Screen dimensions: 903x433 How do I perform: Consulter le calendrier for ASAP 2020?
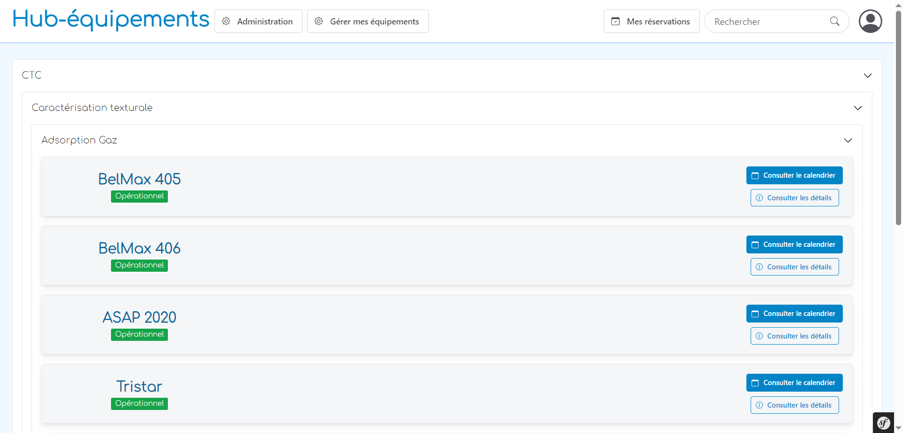click(794, 313)
